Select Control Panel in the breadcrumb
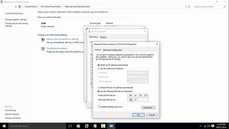Viewport: 229px width, 129px height. click(31, 6)
